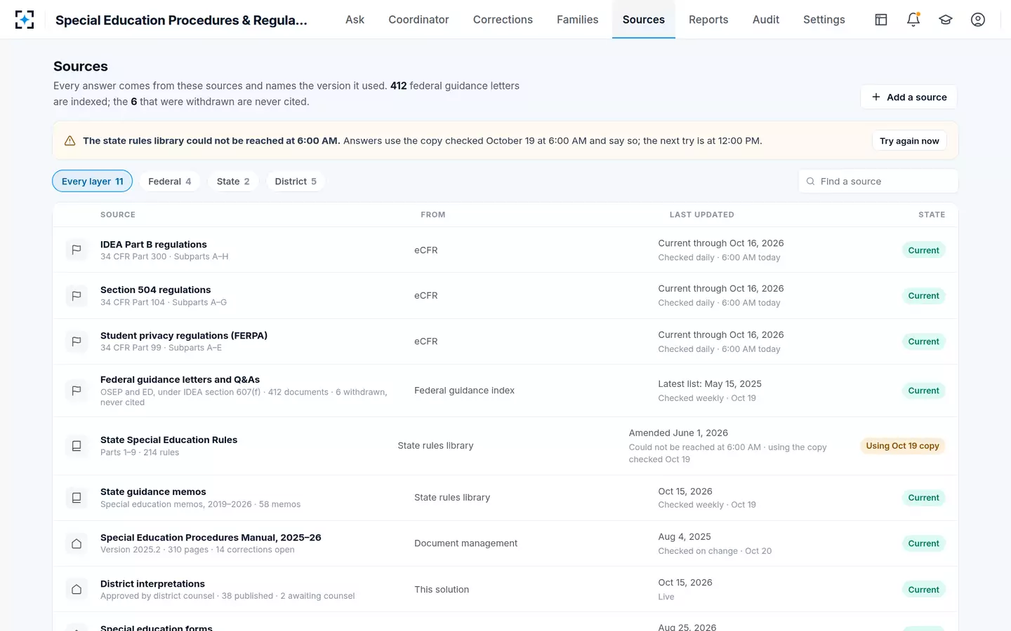Go to Settings tab
This screenshot has width=1011, height=631.
(824, 20)
